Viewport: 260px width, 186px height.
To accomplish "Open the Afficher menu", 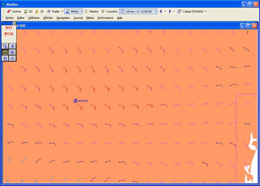I will tap(48, 18).
